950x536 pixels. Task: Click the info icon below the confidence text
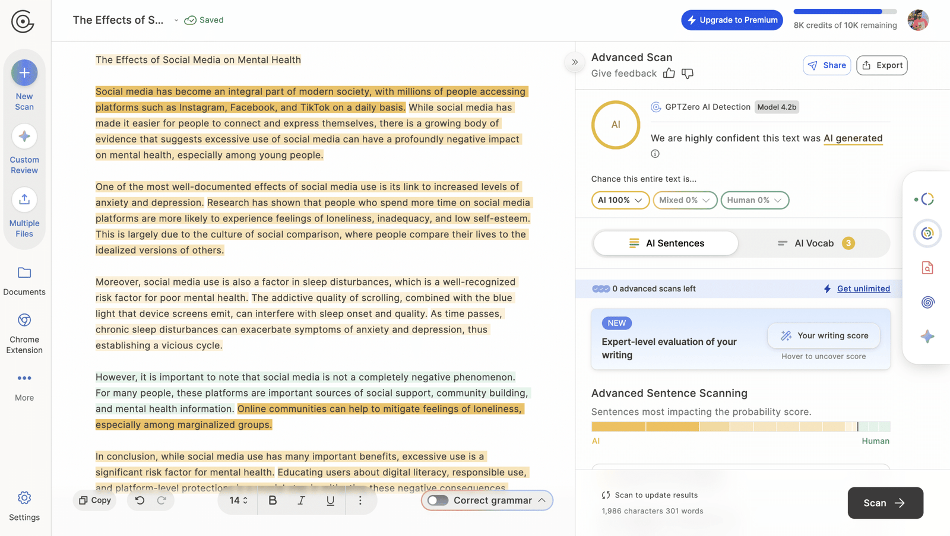tap(655, 154)
